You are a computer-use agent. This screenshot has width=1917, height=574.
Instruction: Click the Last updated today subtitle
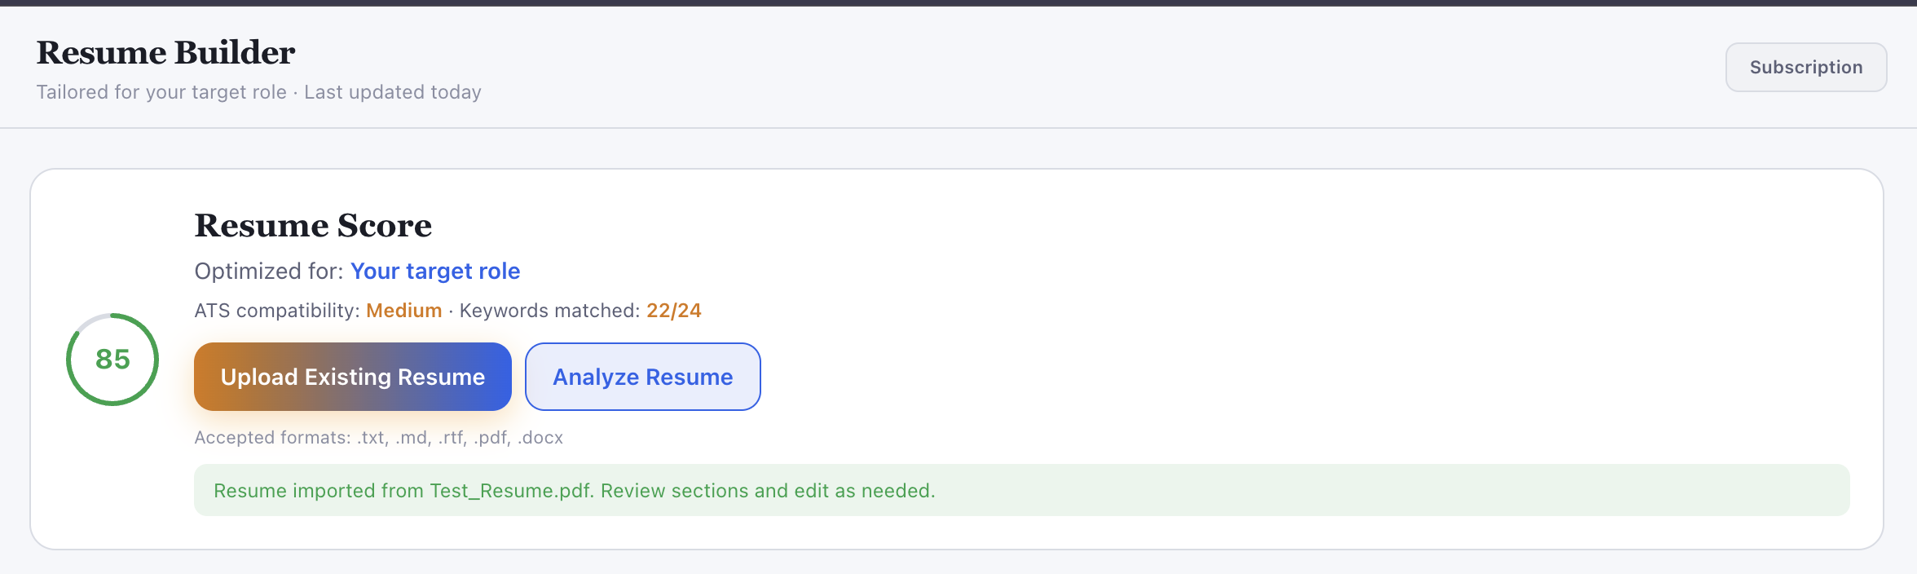[x=393, y=91]
